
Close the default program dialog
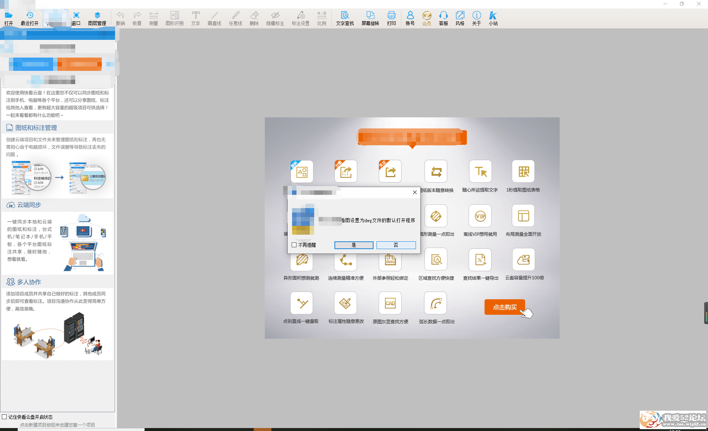415,192
